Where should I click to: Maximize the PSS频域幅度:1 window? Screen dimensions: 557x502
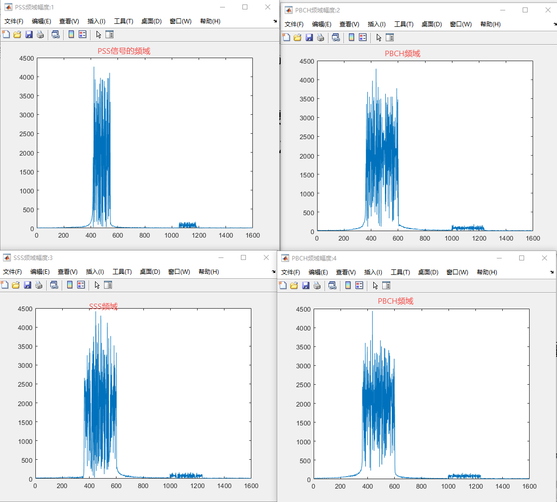[x=245, y=7]
